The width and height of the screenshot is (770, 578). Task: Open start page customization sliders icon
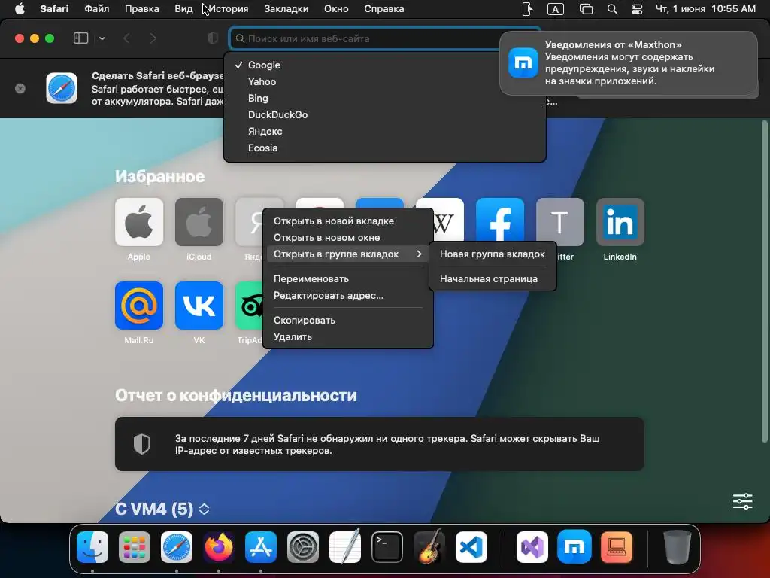(742, 501)
